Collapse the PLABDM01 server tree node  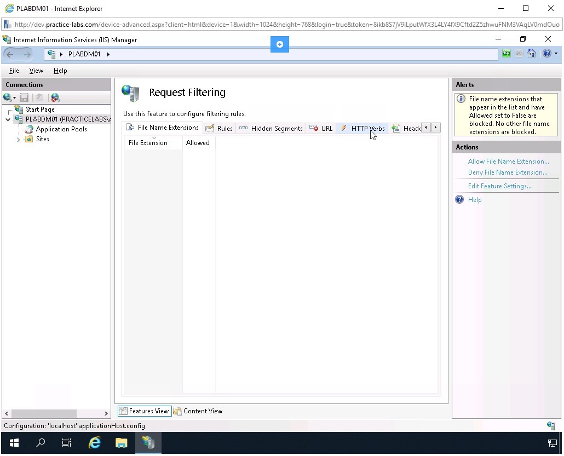[x=8, y=119]
